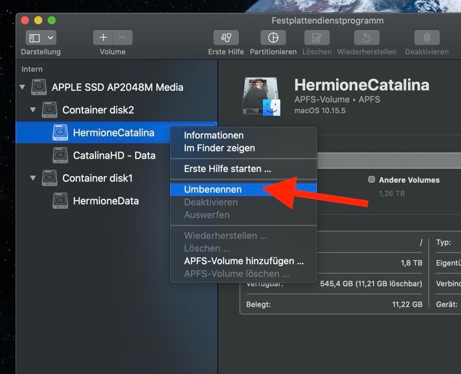
Task: Collapse the APPLE SSD AP2048M Media tree
Action: click(23, 87)
